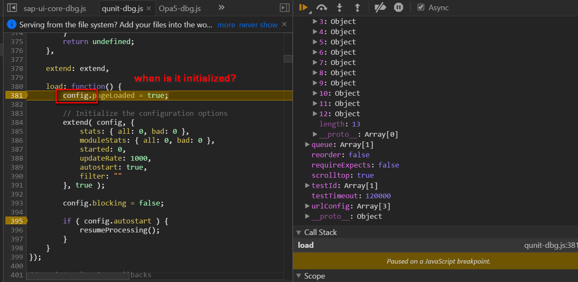
Task: Resume script execution
Action: (304, 7)
